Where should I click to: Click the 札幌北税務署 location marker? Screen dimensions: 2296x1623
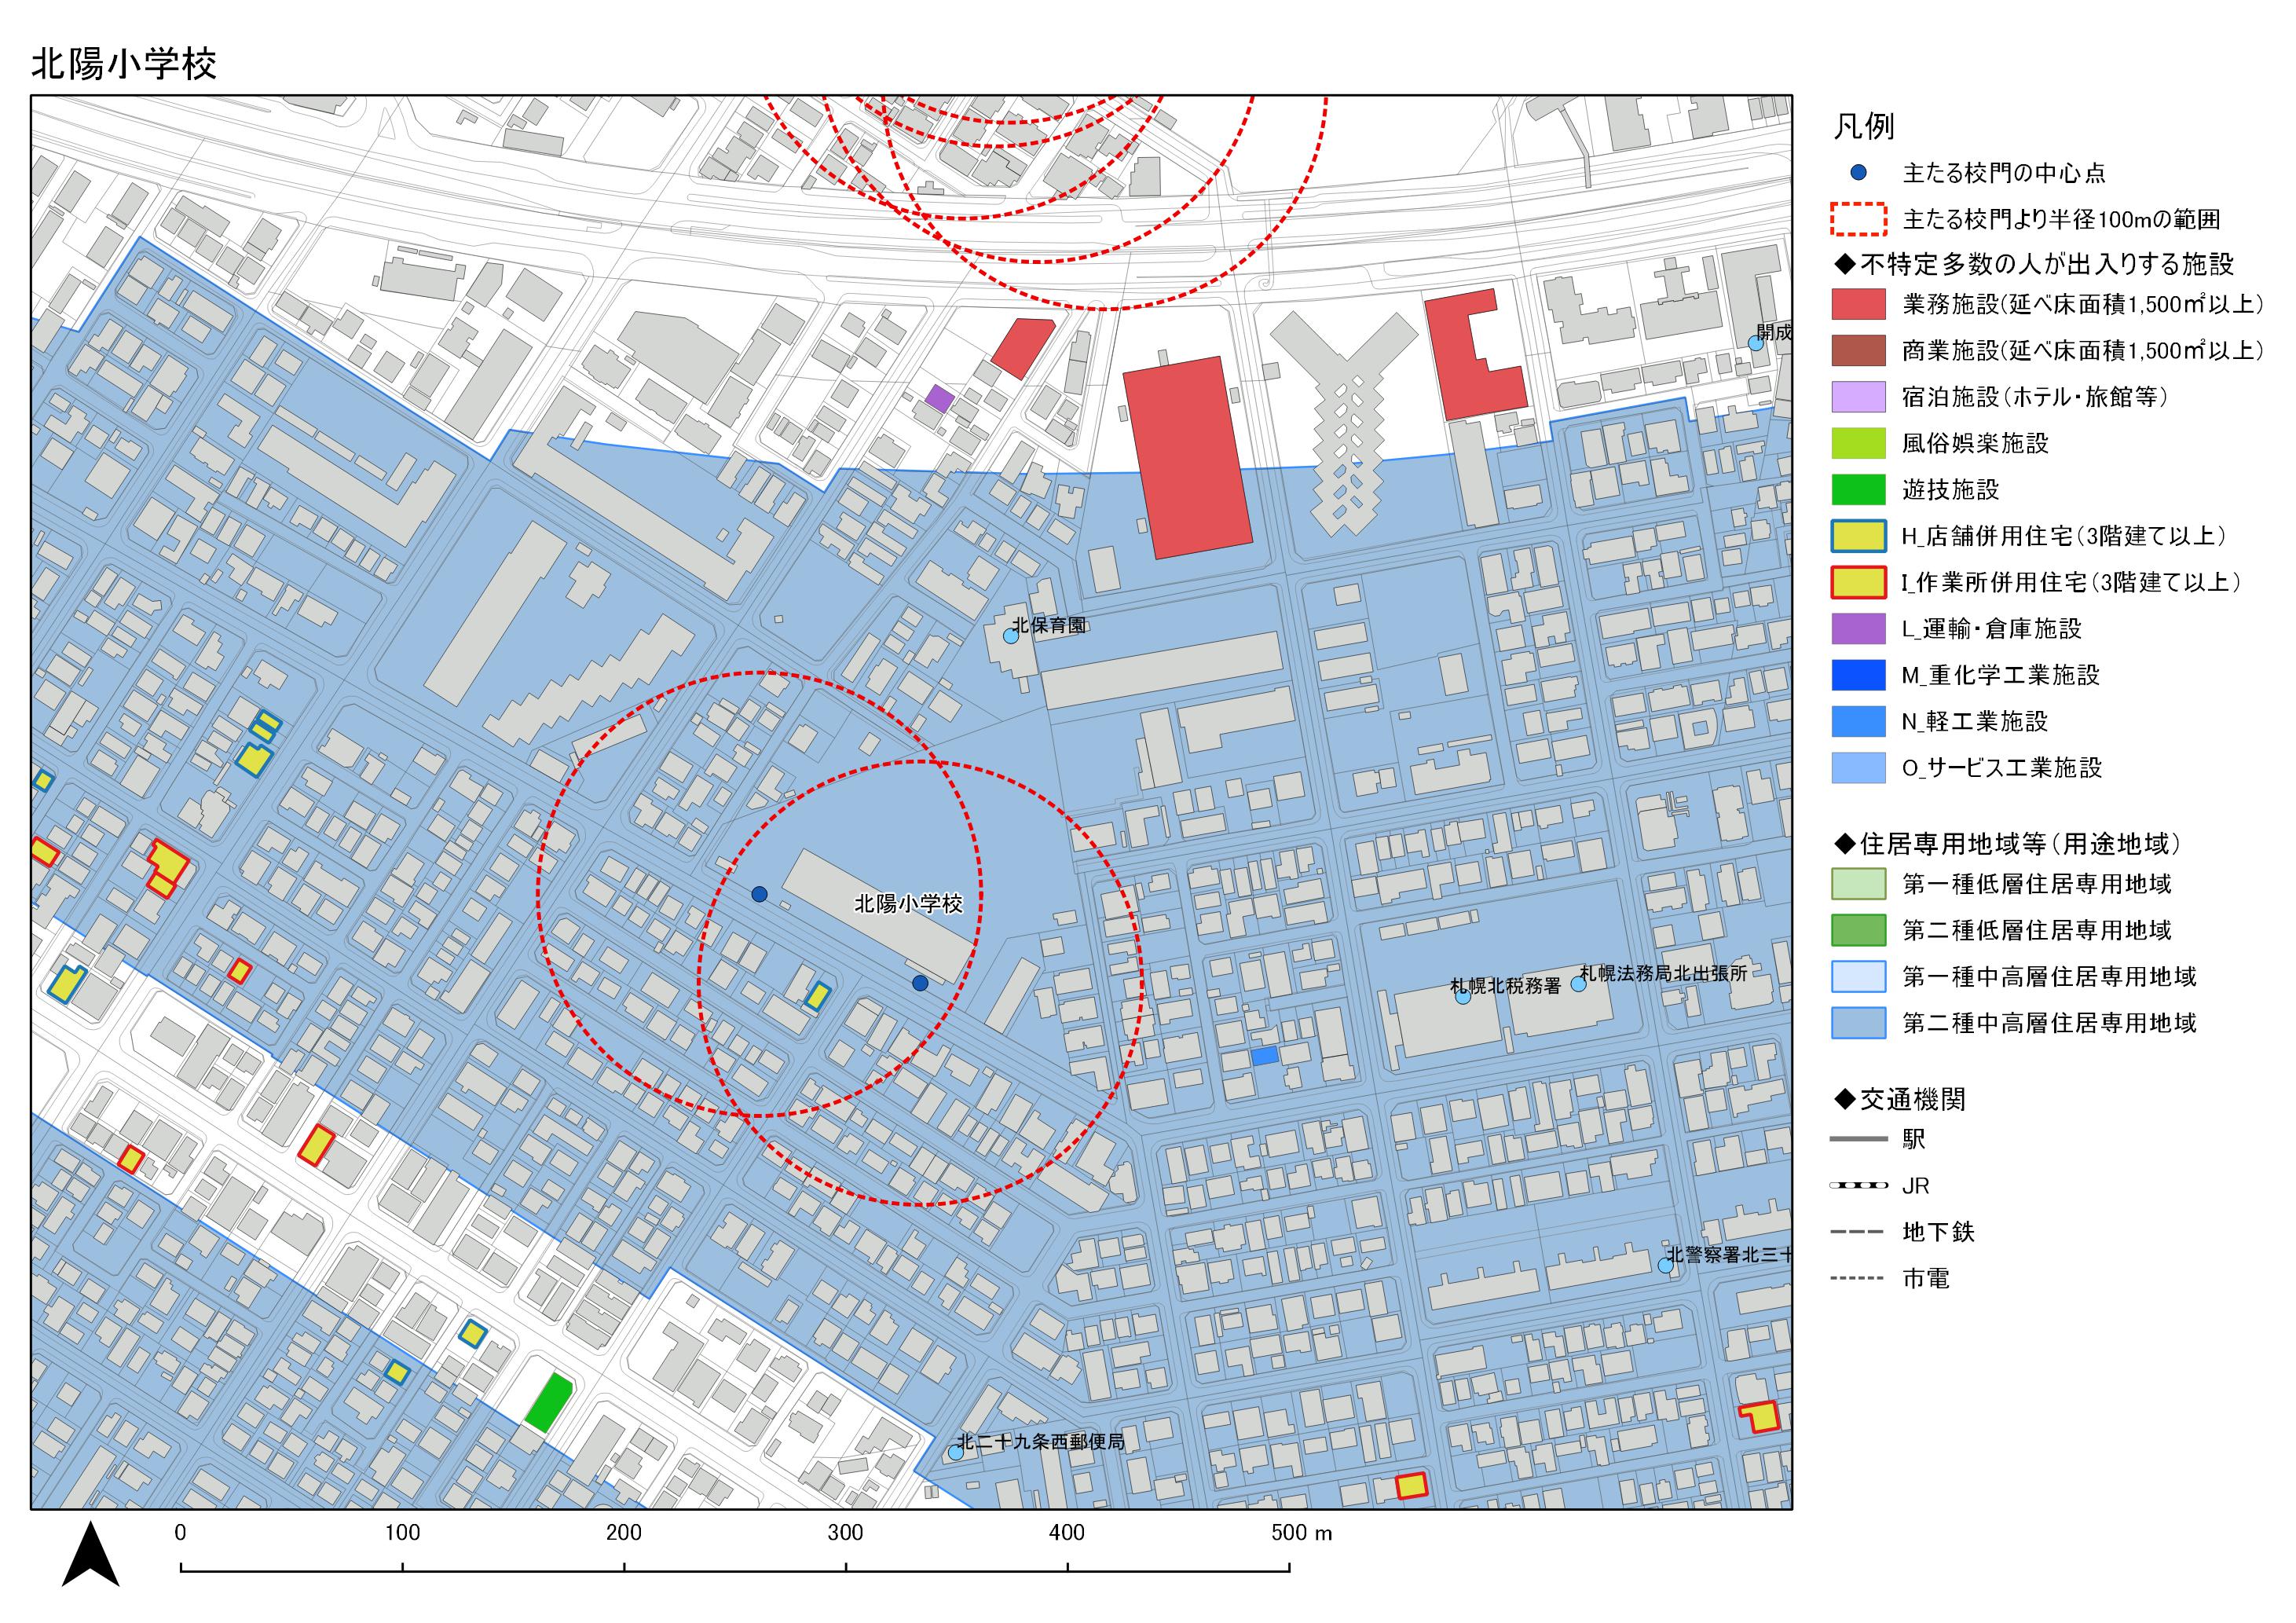tap(1463, 996)
